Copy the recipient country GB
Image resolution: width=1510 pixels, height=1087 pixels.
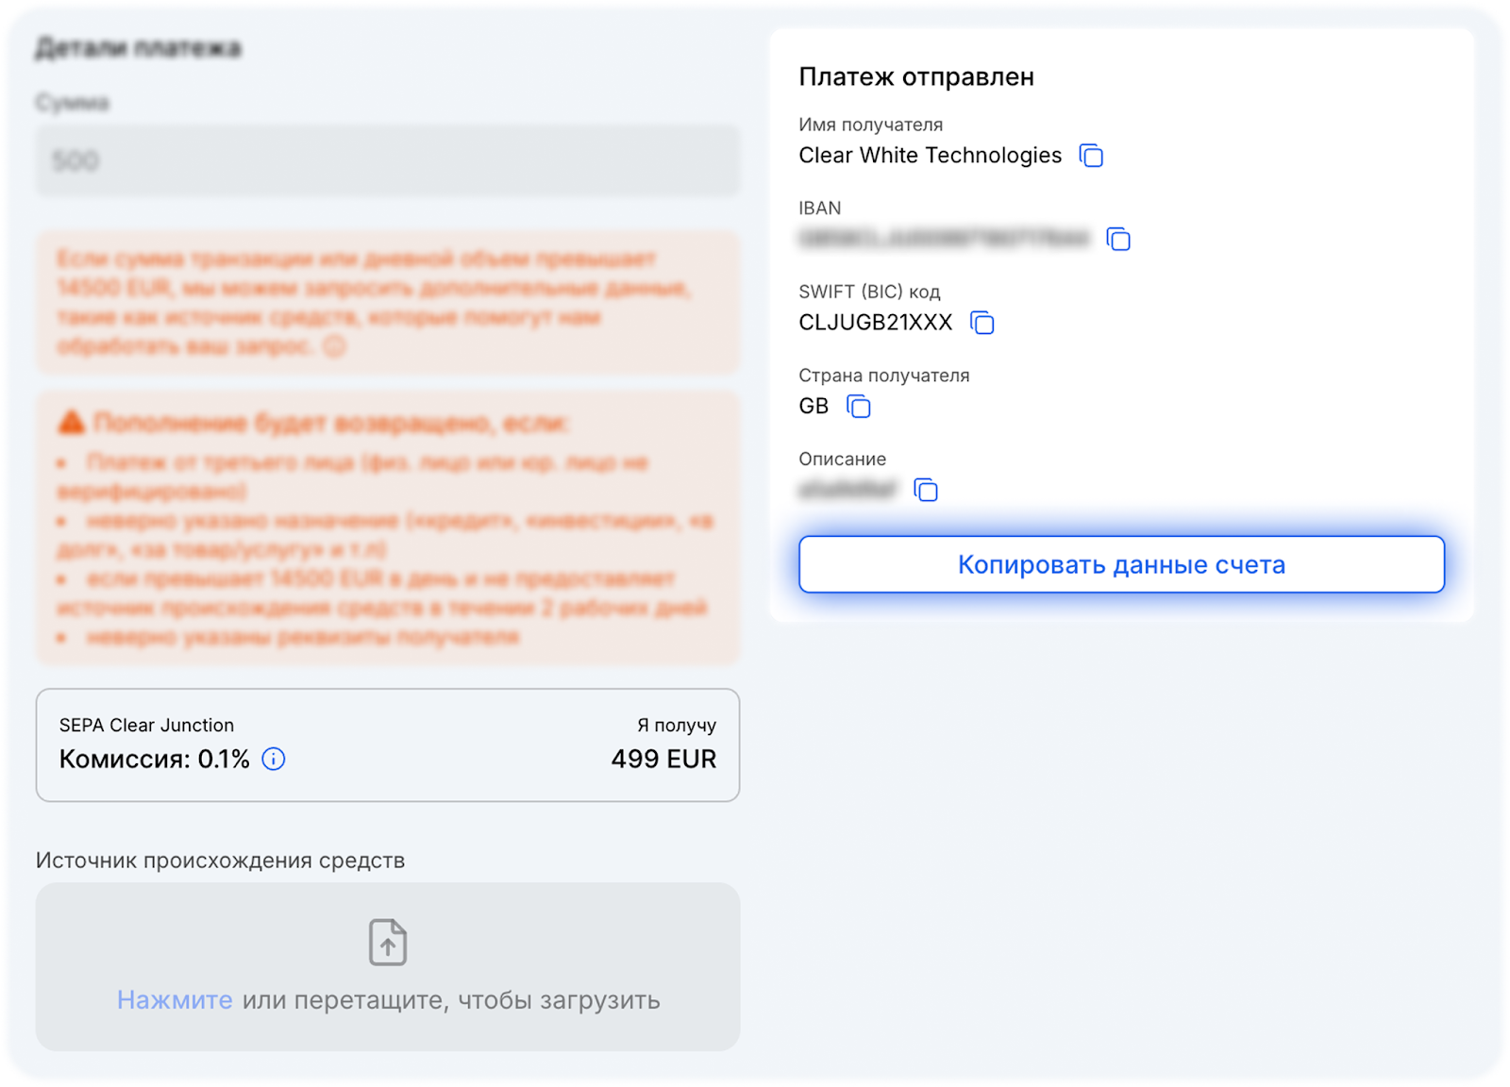point(859,407)
